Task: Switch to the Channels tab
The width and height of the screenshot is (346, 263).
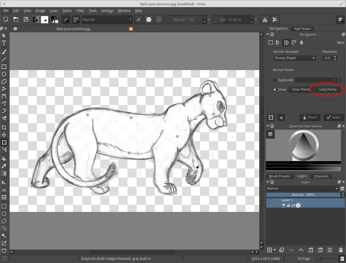Action: coord(321,176)
